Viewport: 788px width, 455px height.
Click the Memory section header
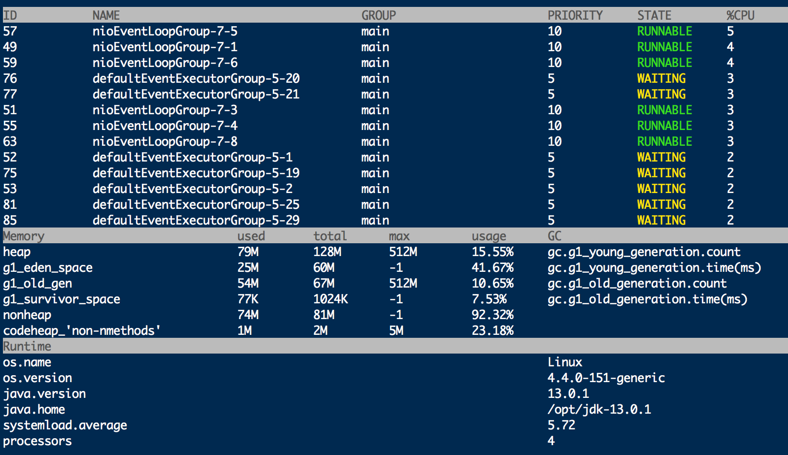[x=23, y=236]
